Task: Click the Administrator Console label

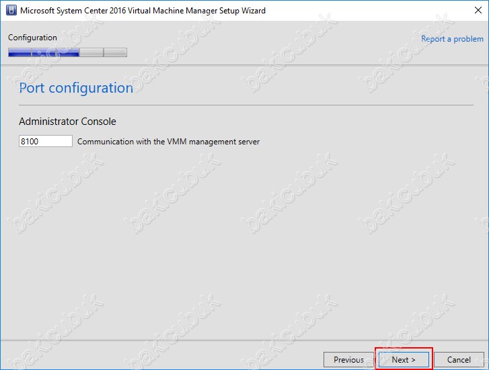Action: (x=67, y=121)
